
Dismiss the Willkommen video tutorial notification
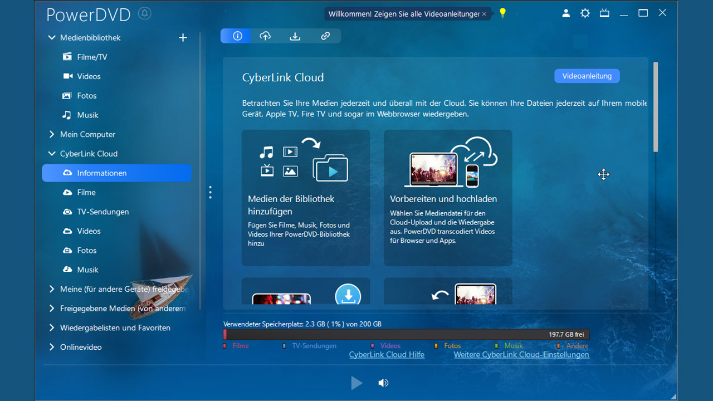click(484, 14)
